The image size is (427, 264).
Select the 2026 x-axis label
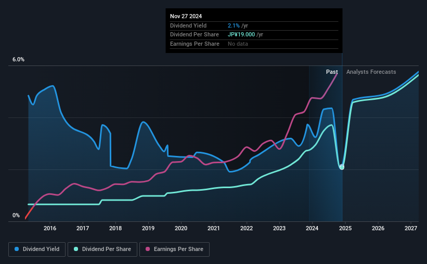coord(378,228)
